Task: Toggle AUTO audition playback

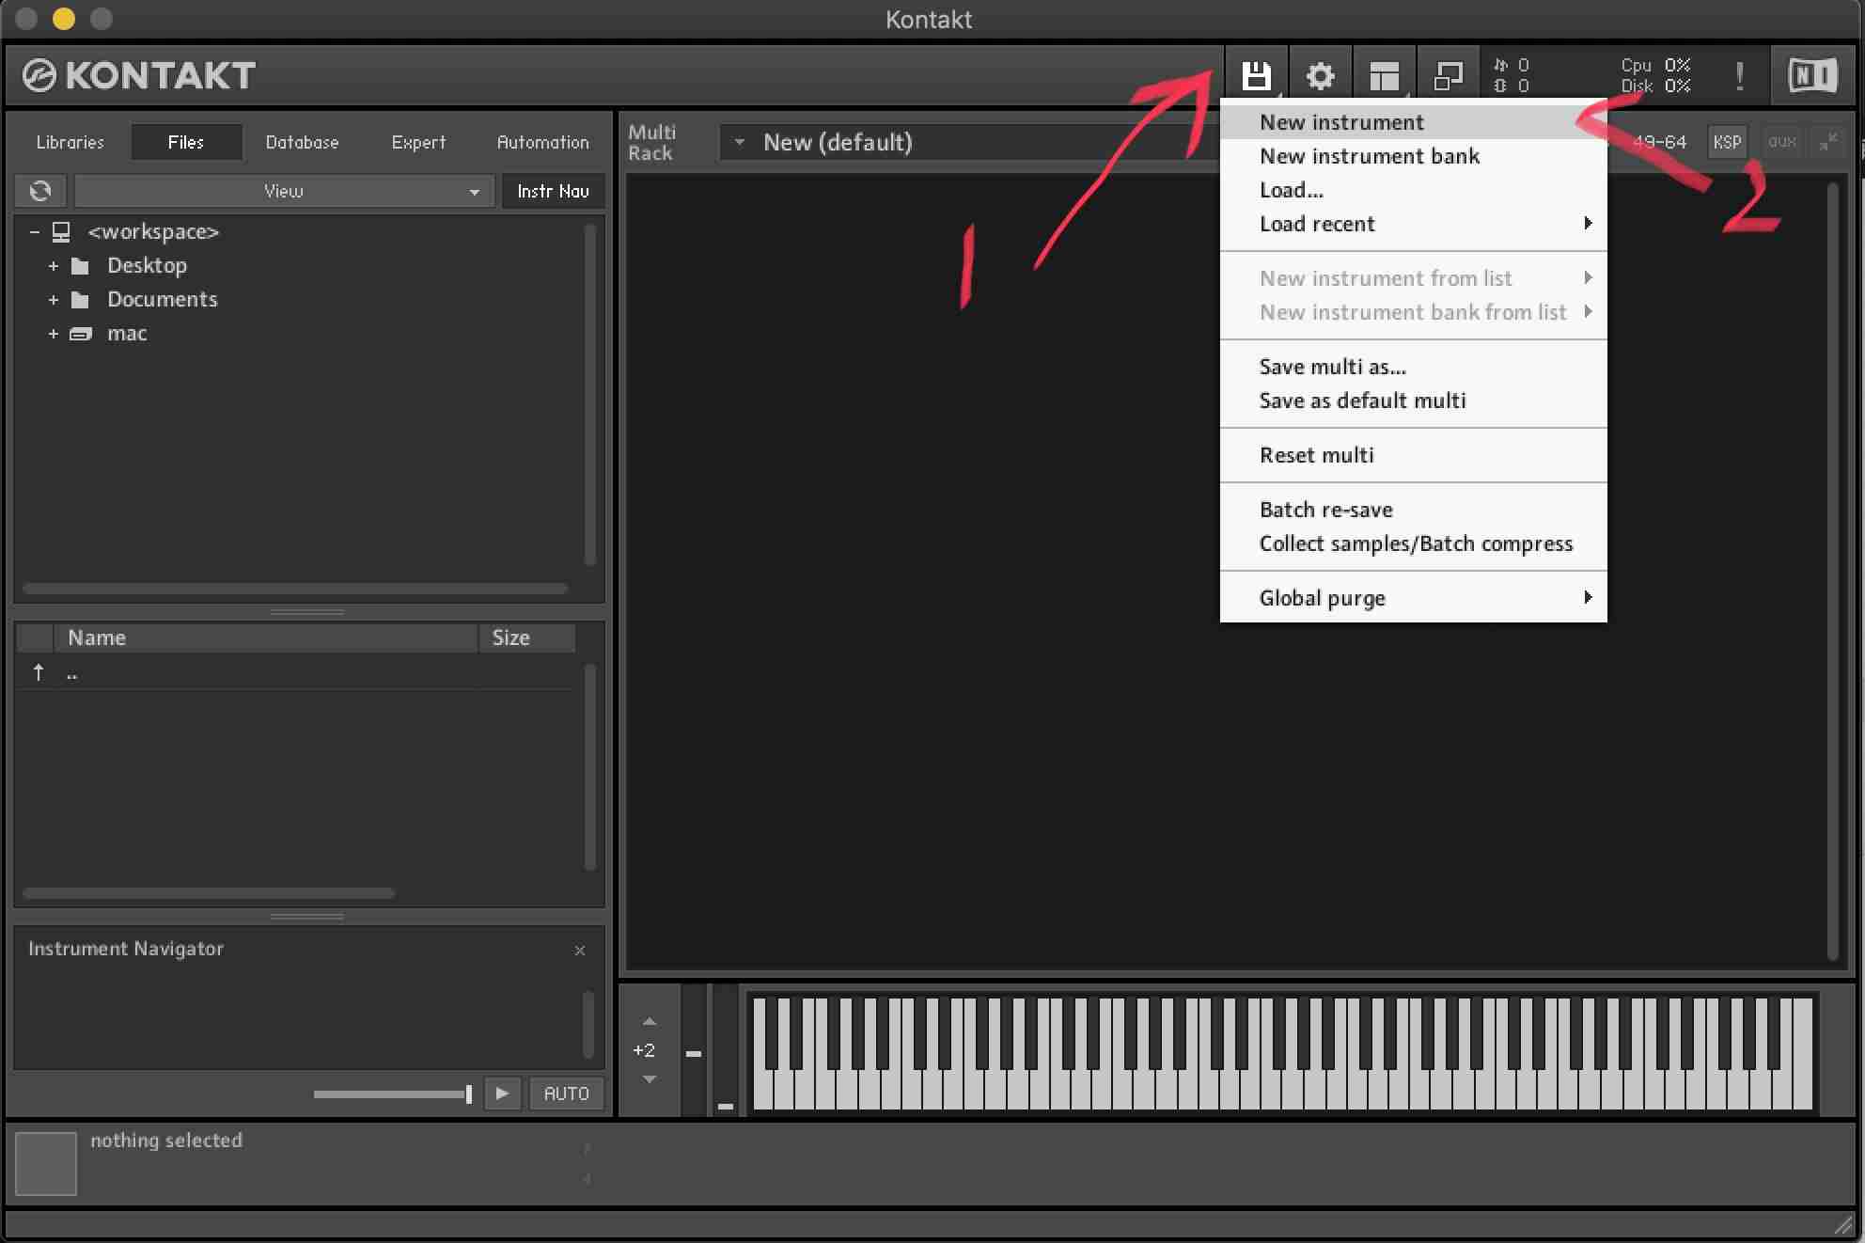Action: [x=566, y=1094]
